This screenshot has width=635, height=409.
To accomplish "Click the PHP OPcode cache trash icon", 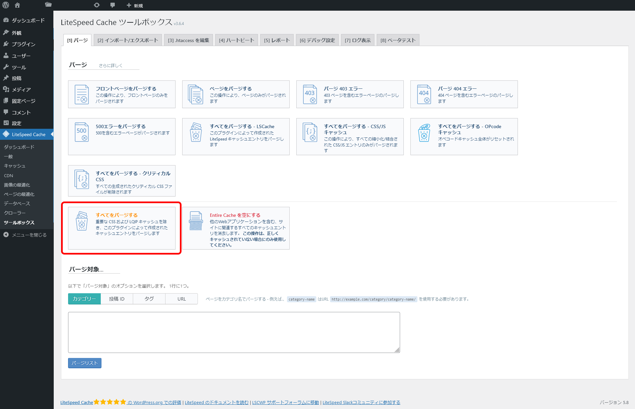I will pyautogui.click(x=424, y=132).
